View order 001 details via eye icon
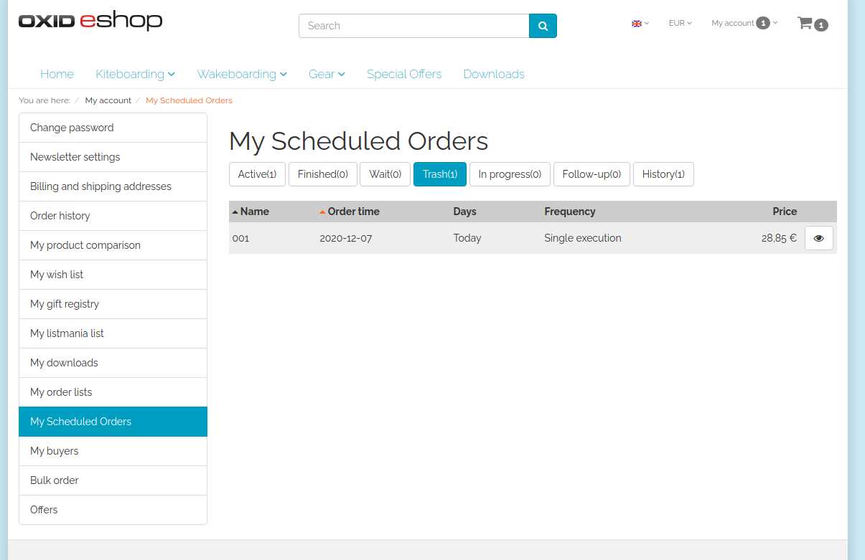This screenshot has height=560, width=865. click(818, 238)
